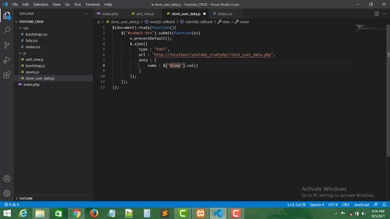The width and height of the screenshot is (390, 219).
Task: Click the data breadcrumb item
Action: pyautogui.click(x=225, y=22)
